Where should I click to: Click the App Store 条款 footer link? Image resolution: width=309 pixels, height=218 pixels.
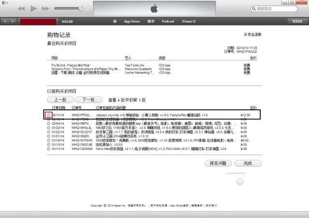coord(179,205)
